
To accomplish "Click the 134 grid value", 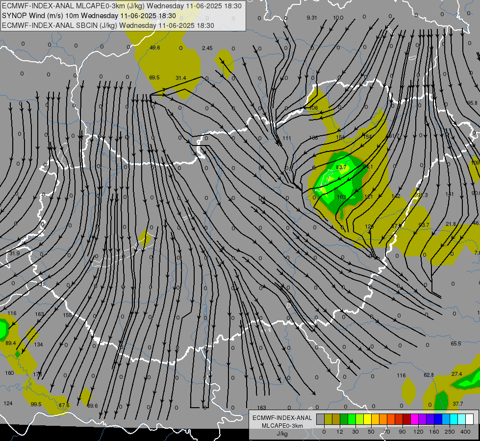I will coord(38,344).
